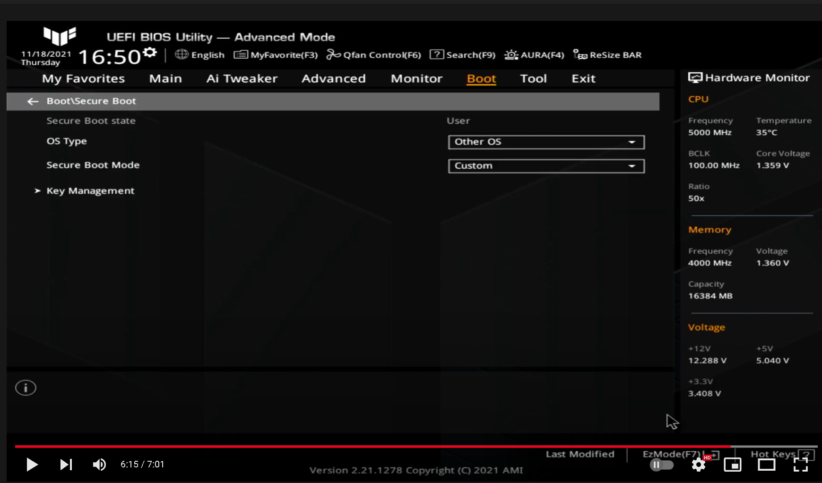Click the back arrow beside Boot\Secure Boot
822x483 pixels.
pos(33,101)
